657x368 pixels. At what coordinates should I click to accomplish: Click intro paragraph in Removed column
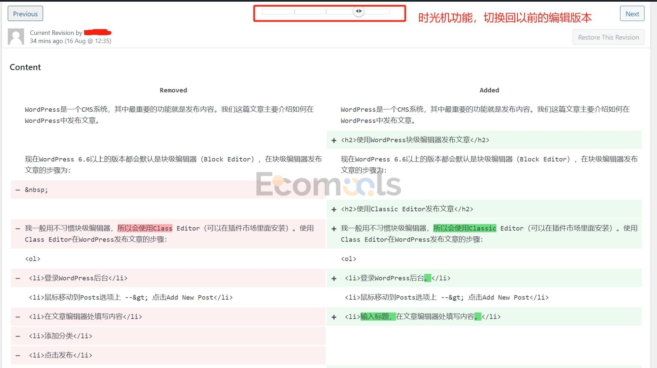pos(169,115)
